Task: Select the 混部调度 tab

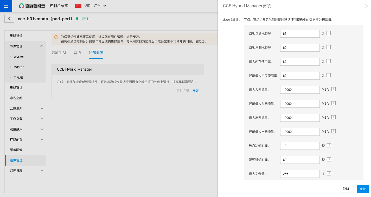Action: tap(96, 53)
